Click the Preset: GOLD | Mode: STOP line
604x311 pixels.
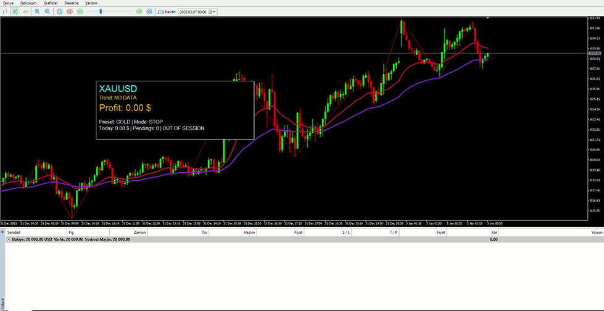[131, 122]
